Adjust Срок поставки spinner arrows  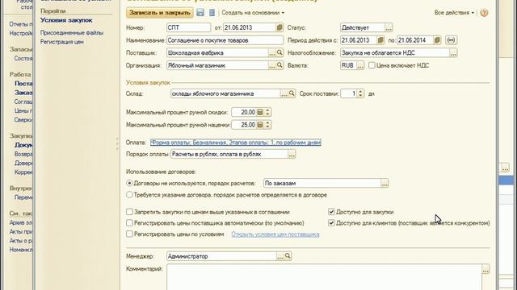pyautogui.click(x=360, y=93)
